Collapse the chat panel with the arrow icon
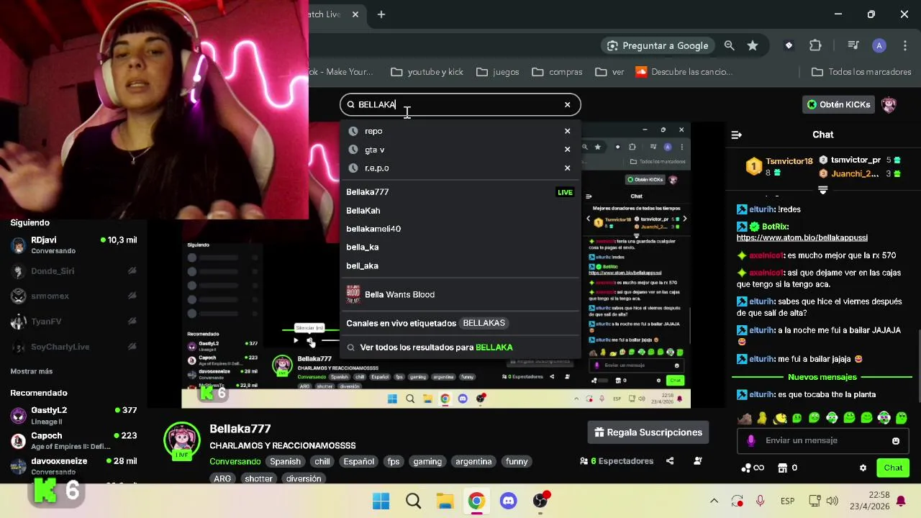Screen dimensions: 921x518 tap(736, 135)
